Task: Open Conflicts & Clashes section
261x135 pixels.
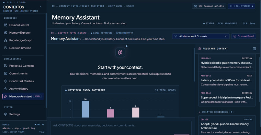Action: (23, 81)
